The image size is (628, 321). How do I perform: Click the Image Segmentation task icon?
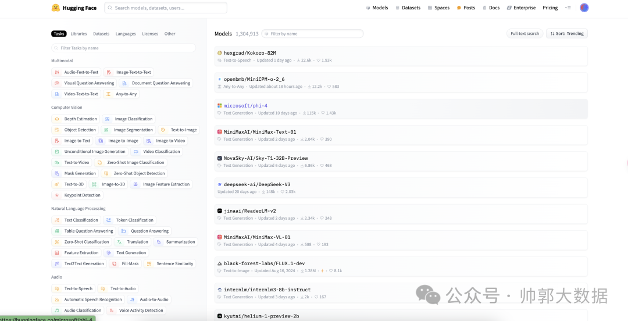pos(106,130)
